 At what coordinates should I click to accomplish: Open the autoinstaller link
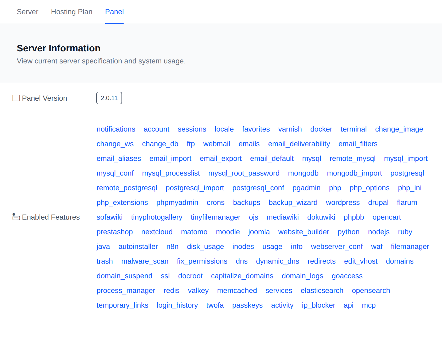click(138, 247)
